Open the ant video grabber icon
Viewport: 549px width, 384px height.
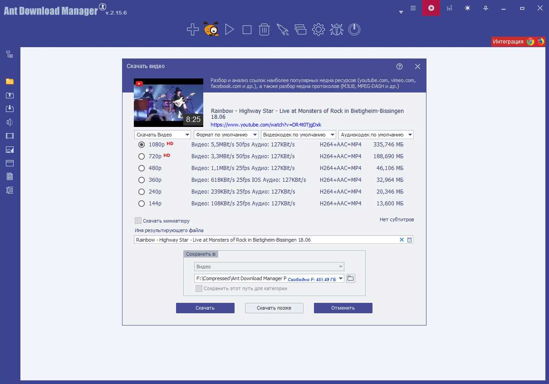pos(211,29)
